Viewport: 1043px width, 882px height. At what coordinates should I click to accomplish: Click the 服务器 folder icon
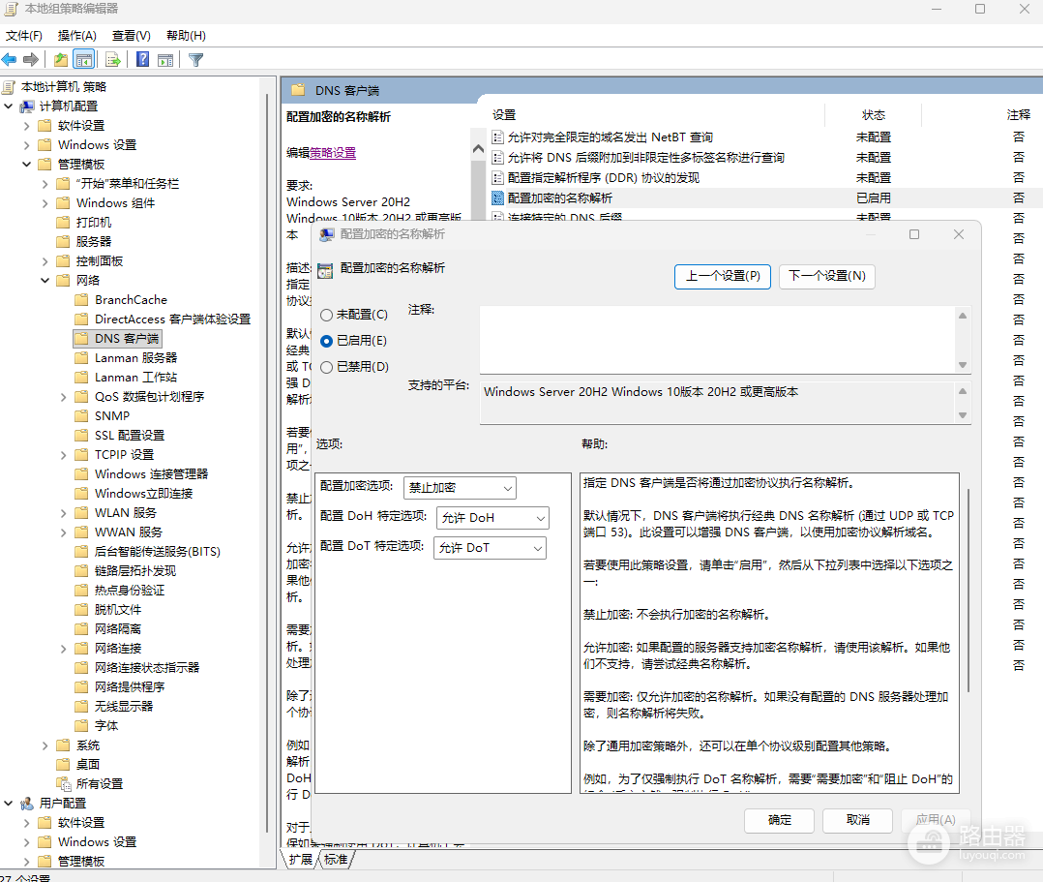pyautogui.click(x=63, y=242)
